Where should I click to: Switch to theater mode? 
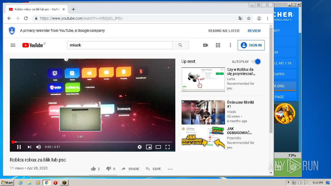(x=158, y=147)
